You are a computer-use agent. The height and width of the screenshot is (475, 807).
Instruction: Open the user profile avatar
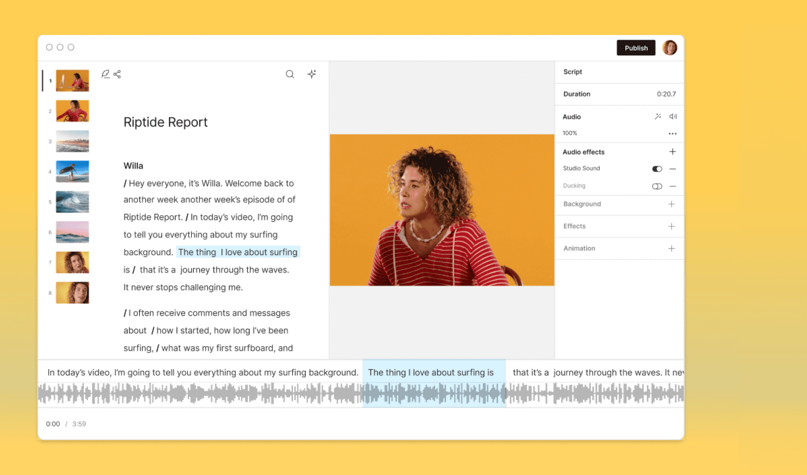click(x=670, y=48)
